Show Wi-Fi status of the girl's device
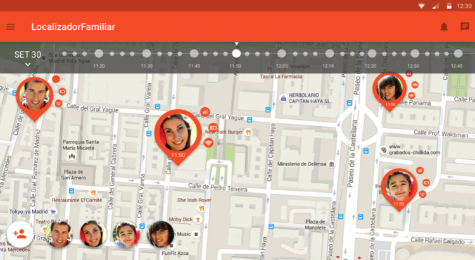The width and height of the screenshot is (475, 260). coord(411,96)
